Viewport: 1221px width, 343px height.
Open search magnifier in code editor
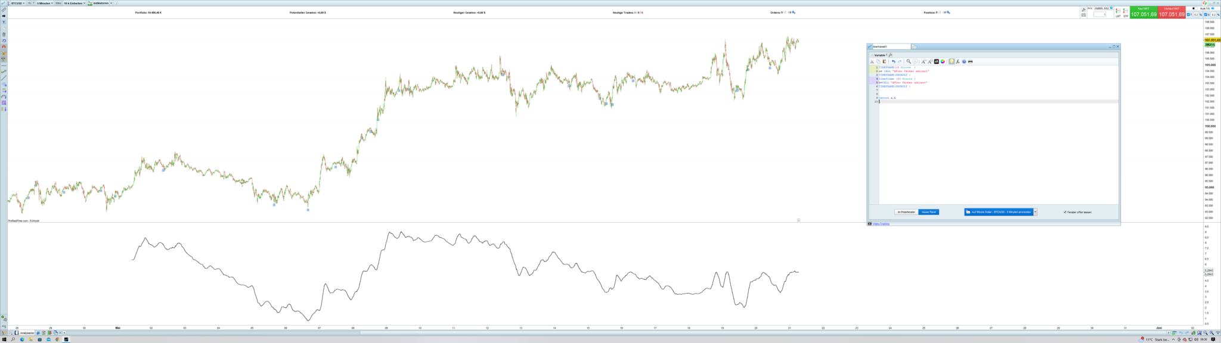(x=909, y=61)
